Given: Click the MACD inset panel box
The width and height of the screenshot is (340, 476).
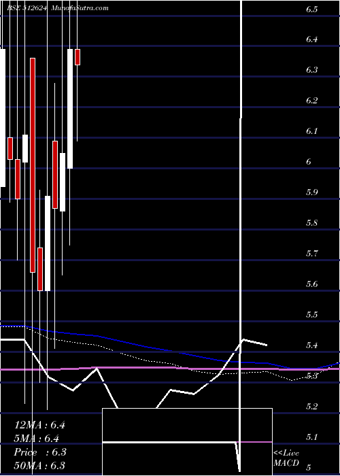Looking at the screenshot, I should tap(187, 442).
